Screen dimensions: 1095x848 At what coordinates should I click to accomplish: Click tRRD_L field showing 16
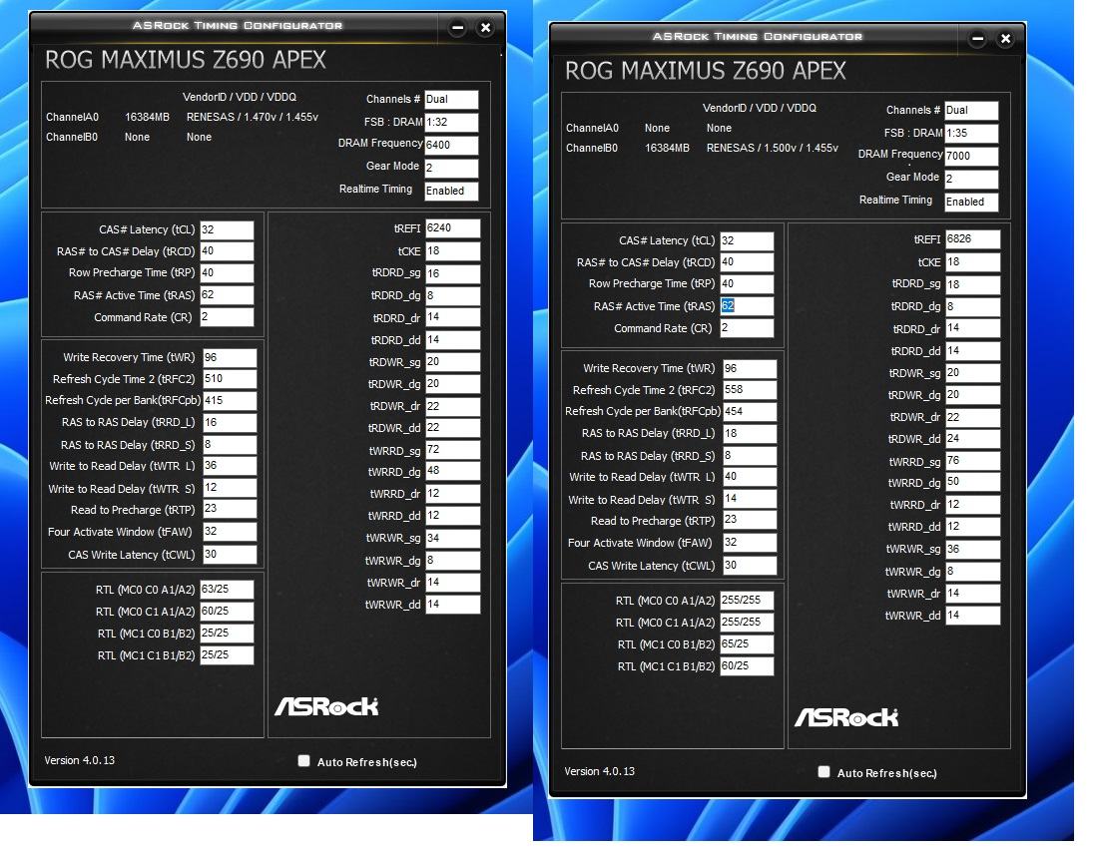point(230,422)
